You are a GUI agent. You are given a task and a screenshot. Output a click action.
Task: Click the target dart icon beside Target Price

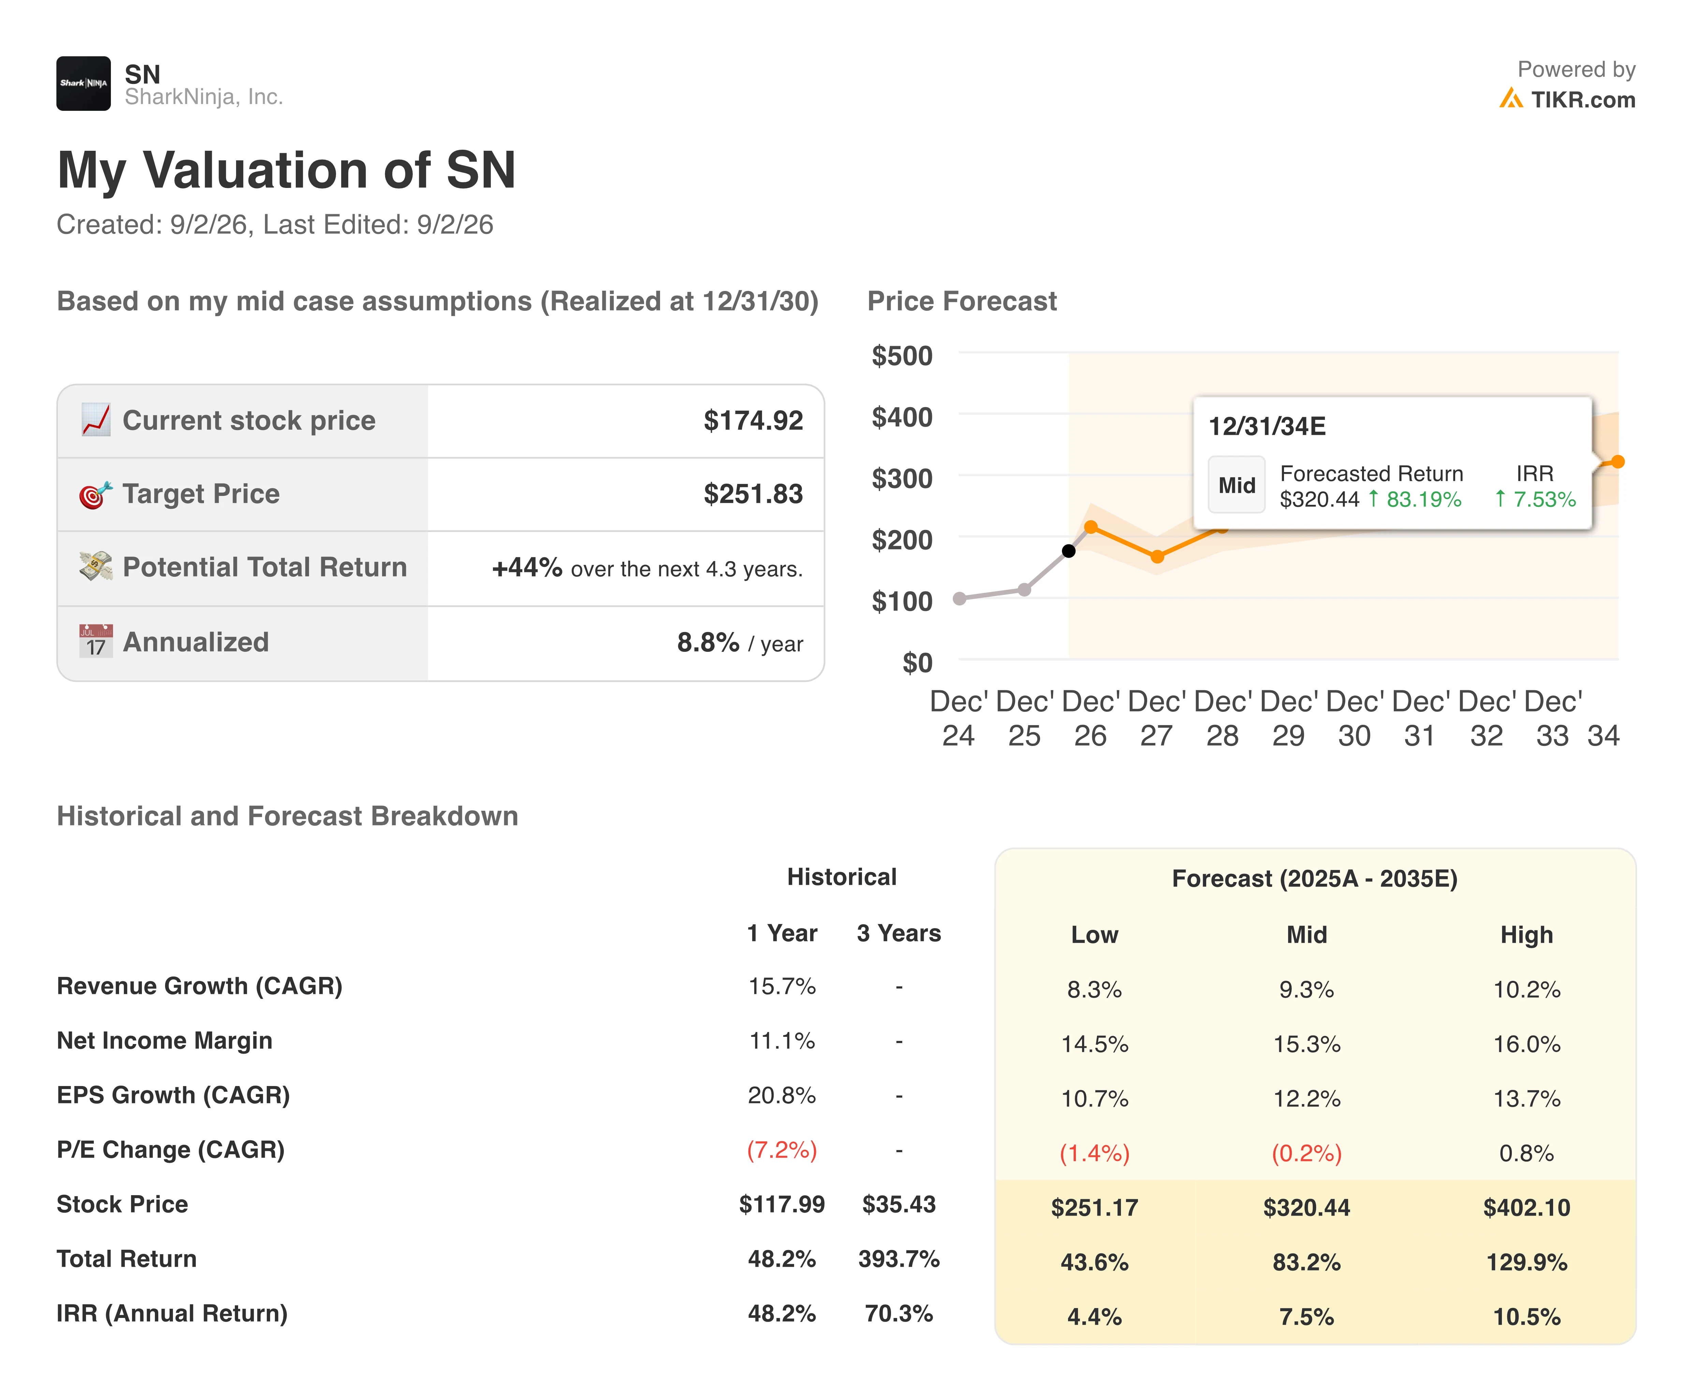[96, 495]
